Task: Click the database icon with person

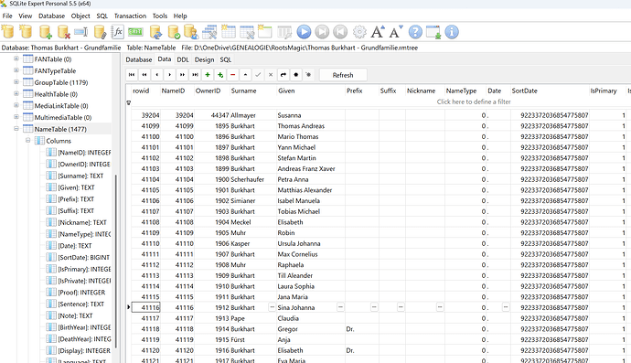Action: 191,32
